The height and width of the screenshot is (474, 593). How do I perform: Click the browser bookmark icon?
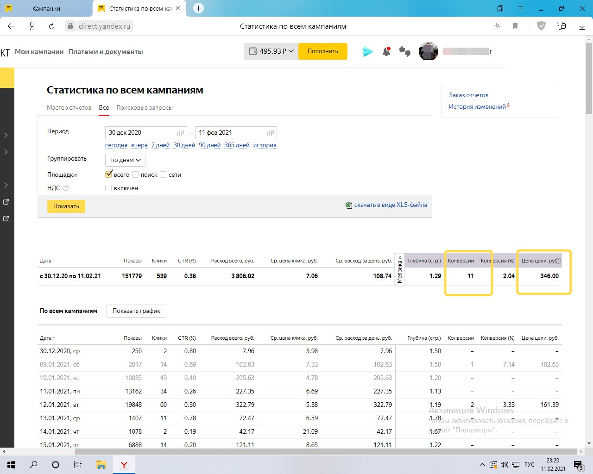tap(515, 26)
